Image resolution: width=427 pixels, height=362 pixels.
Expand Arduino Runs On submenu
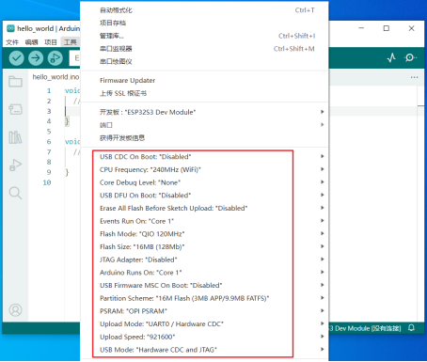tap(204, 273)
